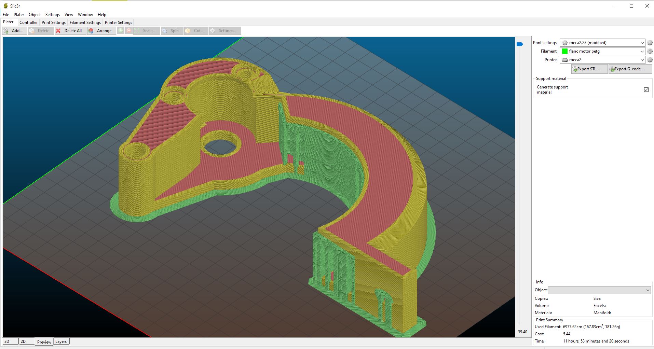Open gear icon beside Printer preset
This screenshot has height=349, width=654.
pos(650,60)
